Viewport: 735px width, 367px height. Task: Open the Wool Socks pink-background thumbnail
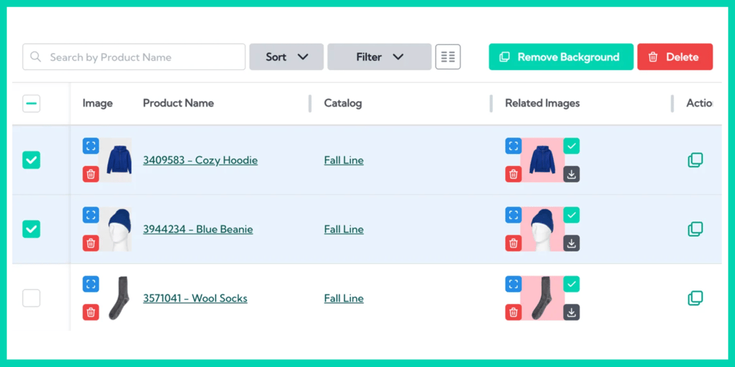[542, 298]
